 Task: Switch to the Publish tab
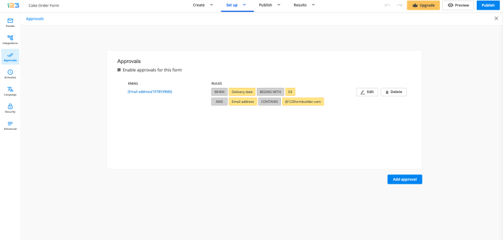(265, 5)
